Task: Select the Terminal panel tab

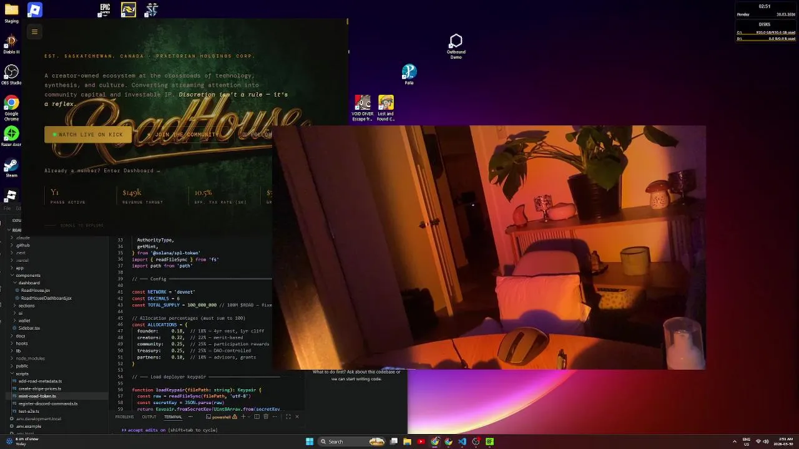Action: click(173, 417)
